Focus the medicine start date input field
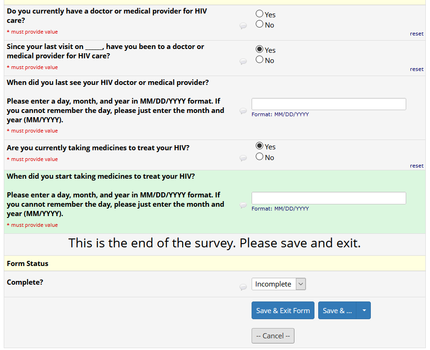Image resolution: width=430 pixels, height=350 pixels. (x=328, y=198)
